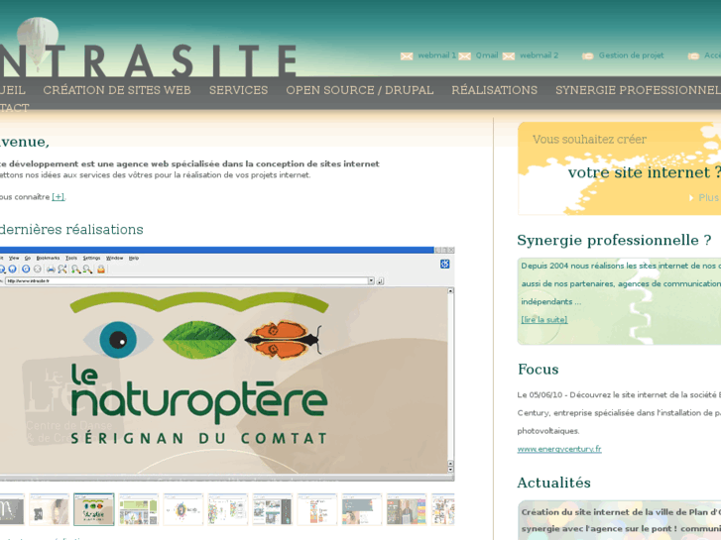This screenshot has width=721, height=540.
Task: Click the 'Création du site internet de la ville' news
Action: pyautogui.click(x=620, y=520)
